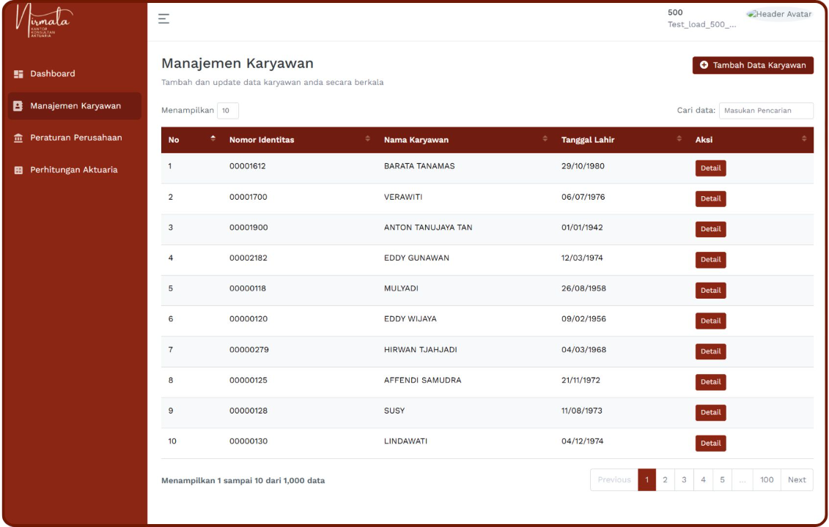Click the hamburger menu icon
829x527 pixels.
[163, 19]
